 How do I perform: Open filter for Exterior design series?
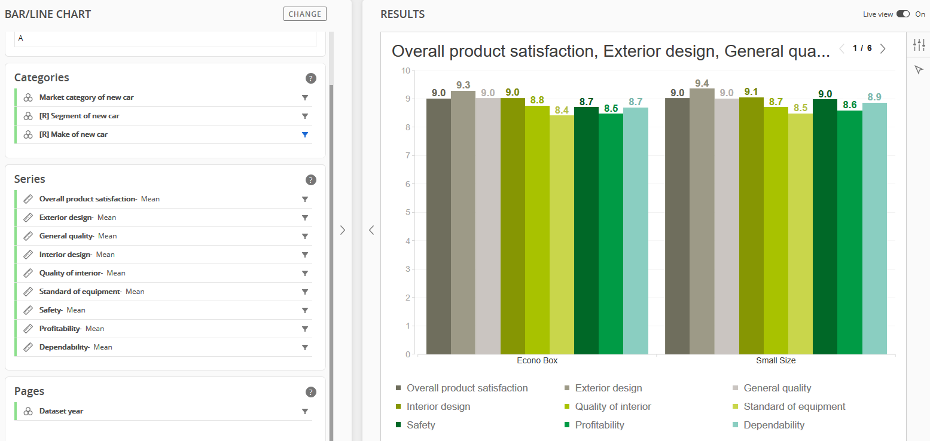click(x=305, y=218)
